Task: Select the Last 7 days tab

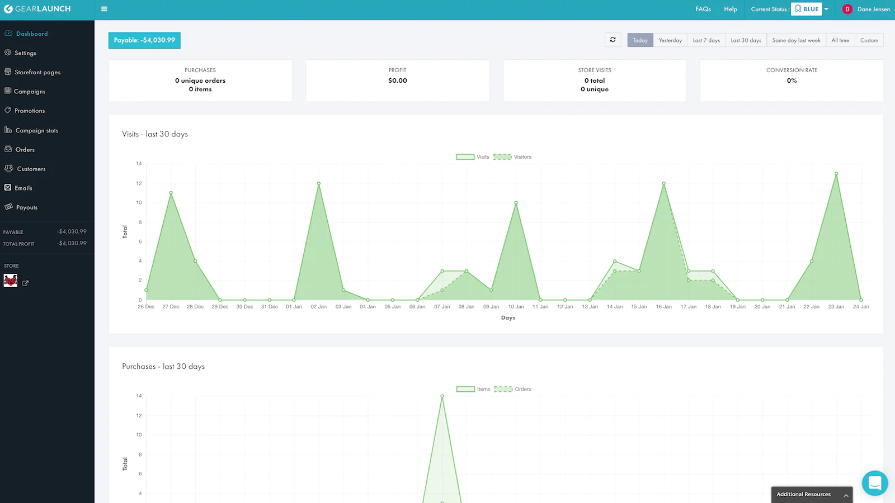Action: [x=706, y=40]
